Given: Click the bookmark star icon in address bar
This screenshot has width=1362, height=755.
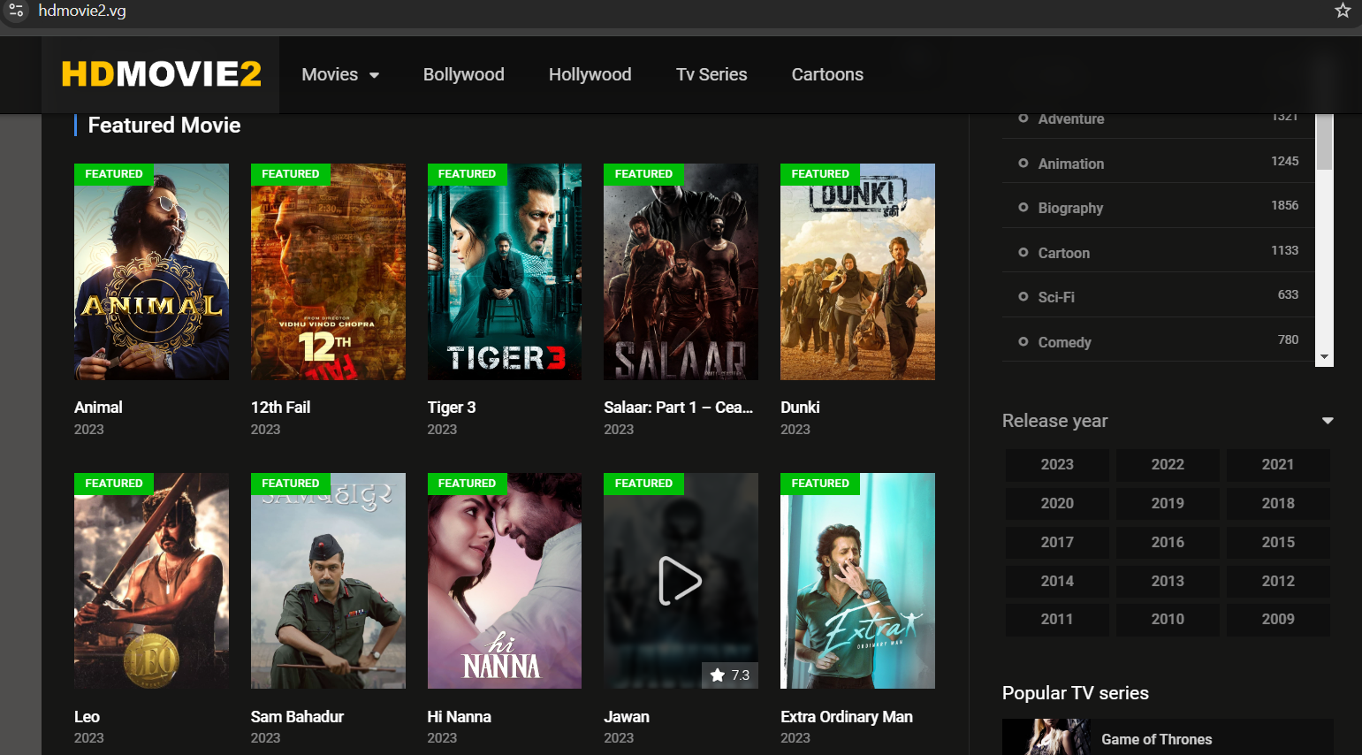Looking at the screenshot, I should coord(1343,11).
